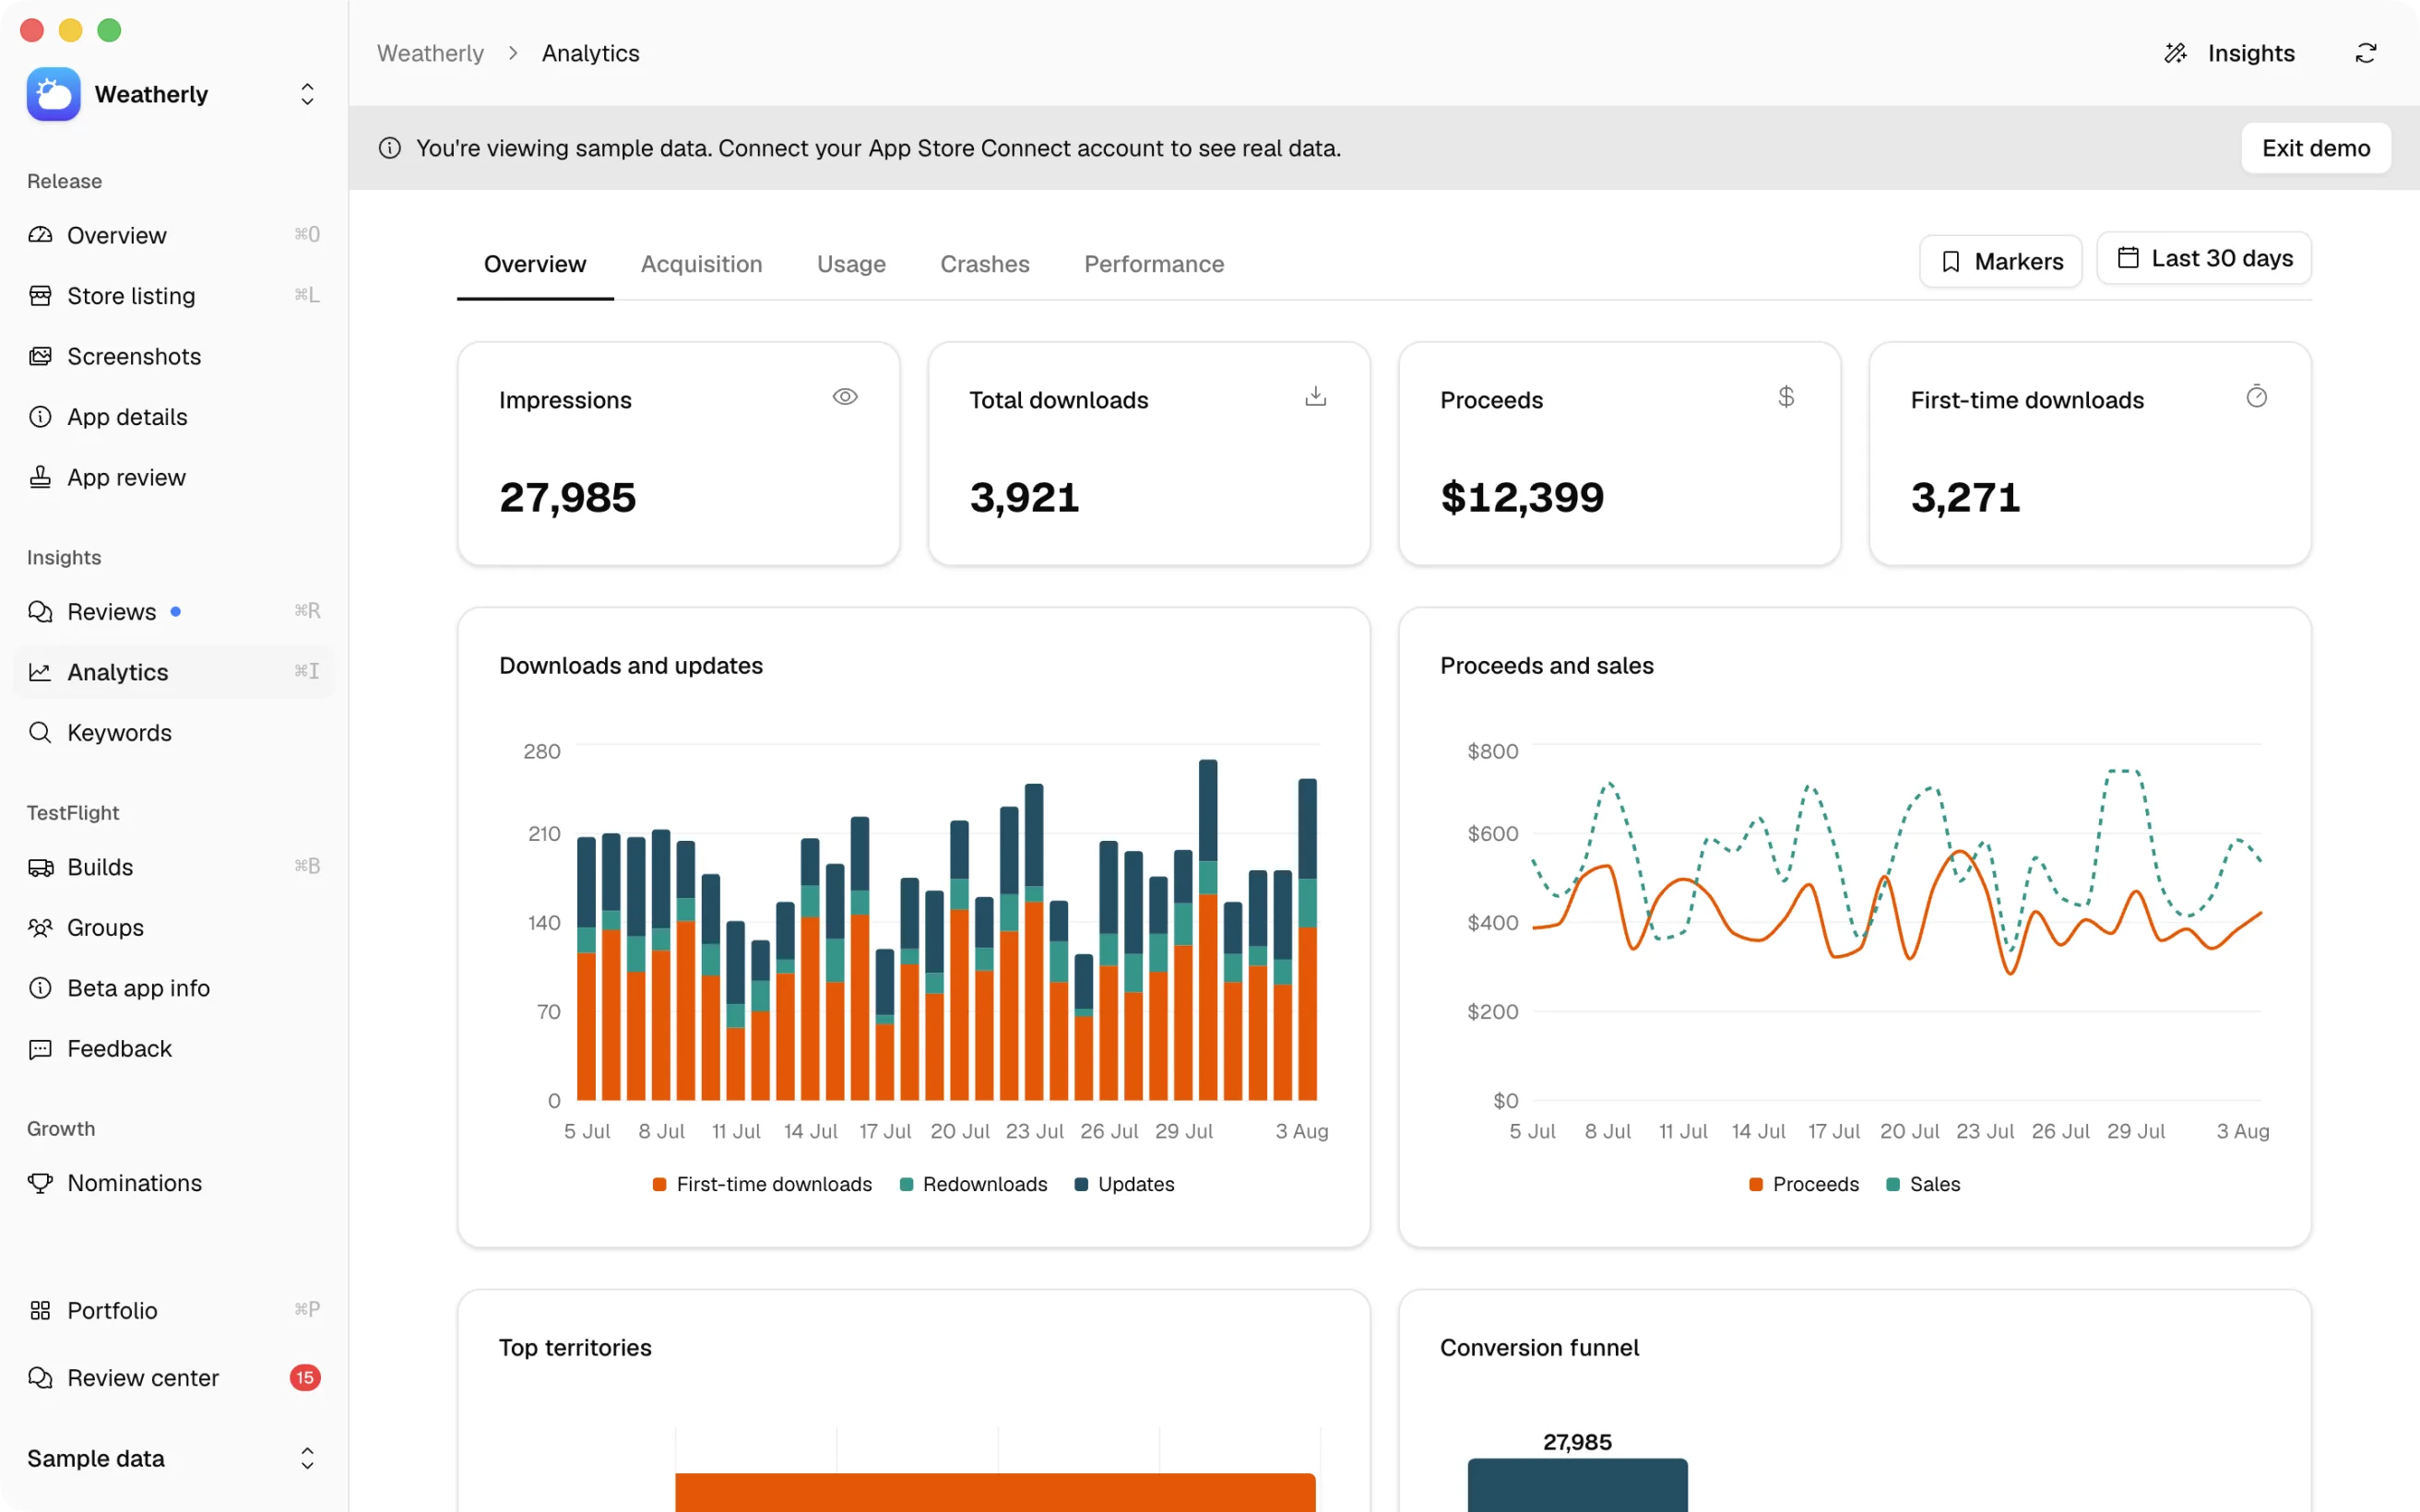This screenshot has width=2420, height=1512.
Task: Click the Feedback message icon
Action: (40, 1048)
